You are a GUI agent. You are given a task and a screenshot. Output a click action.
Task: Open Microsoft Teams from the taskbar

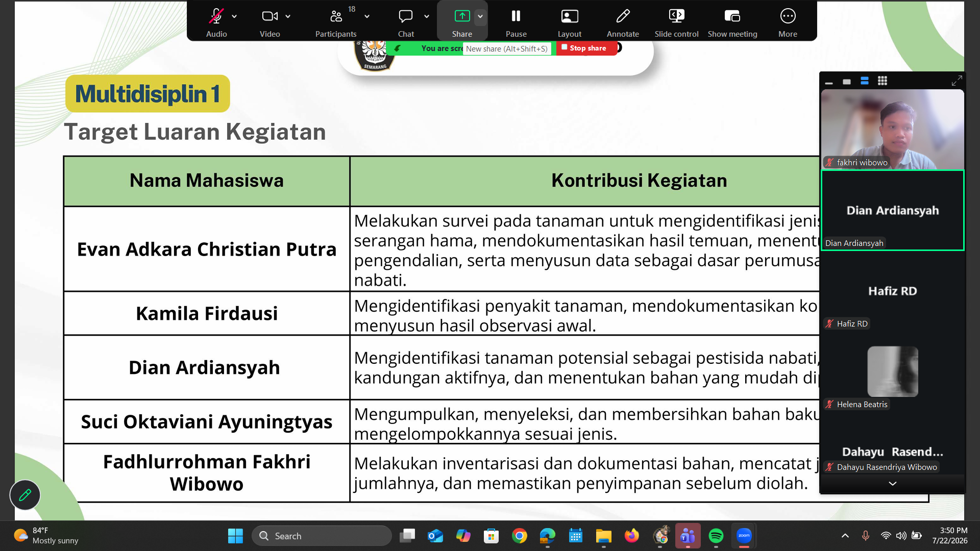pos(688,536)
